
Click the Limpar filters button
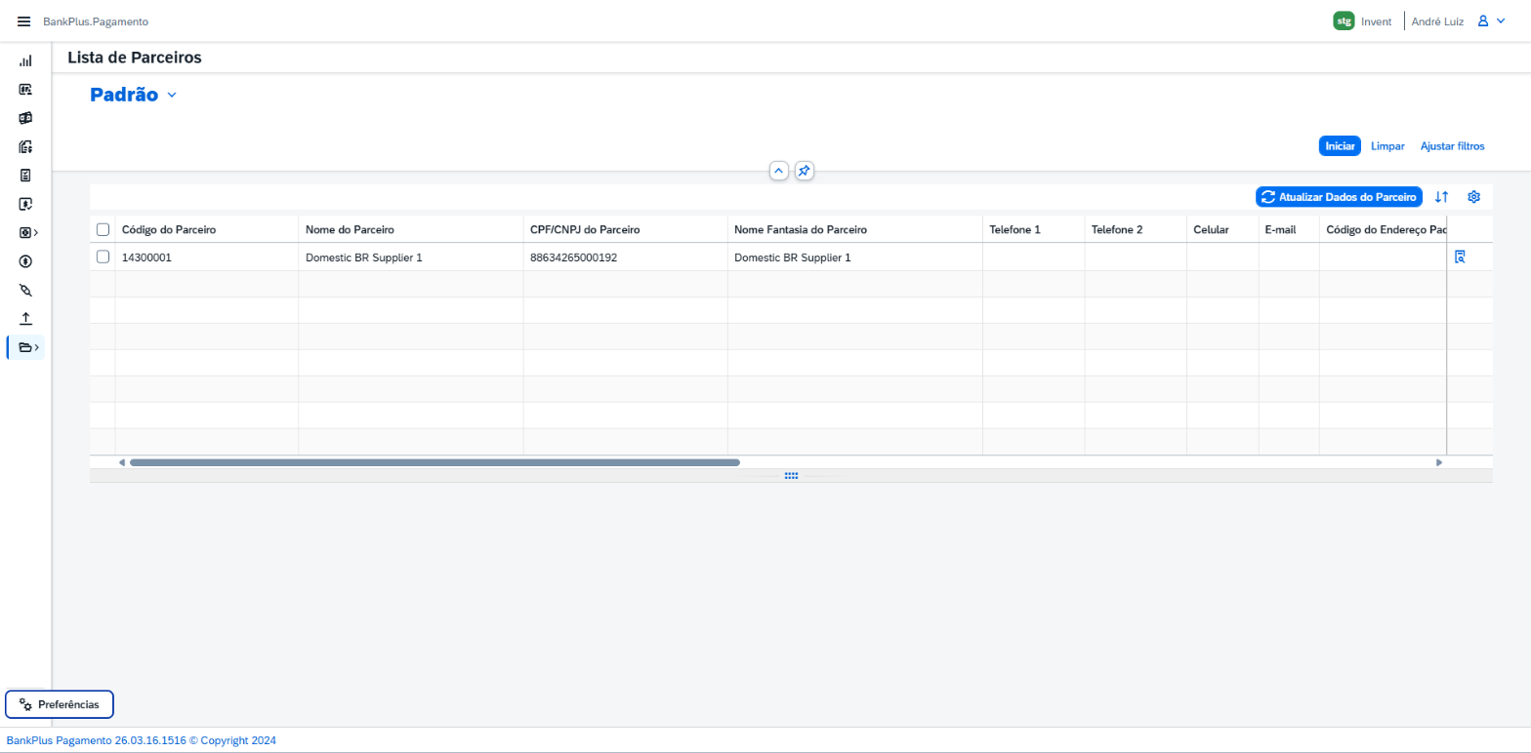1387,146
